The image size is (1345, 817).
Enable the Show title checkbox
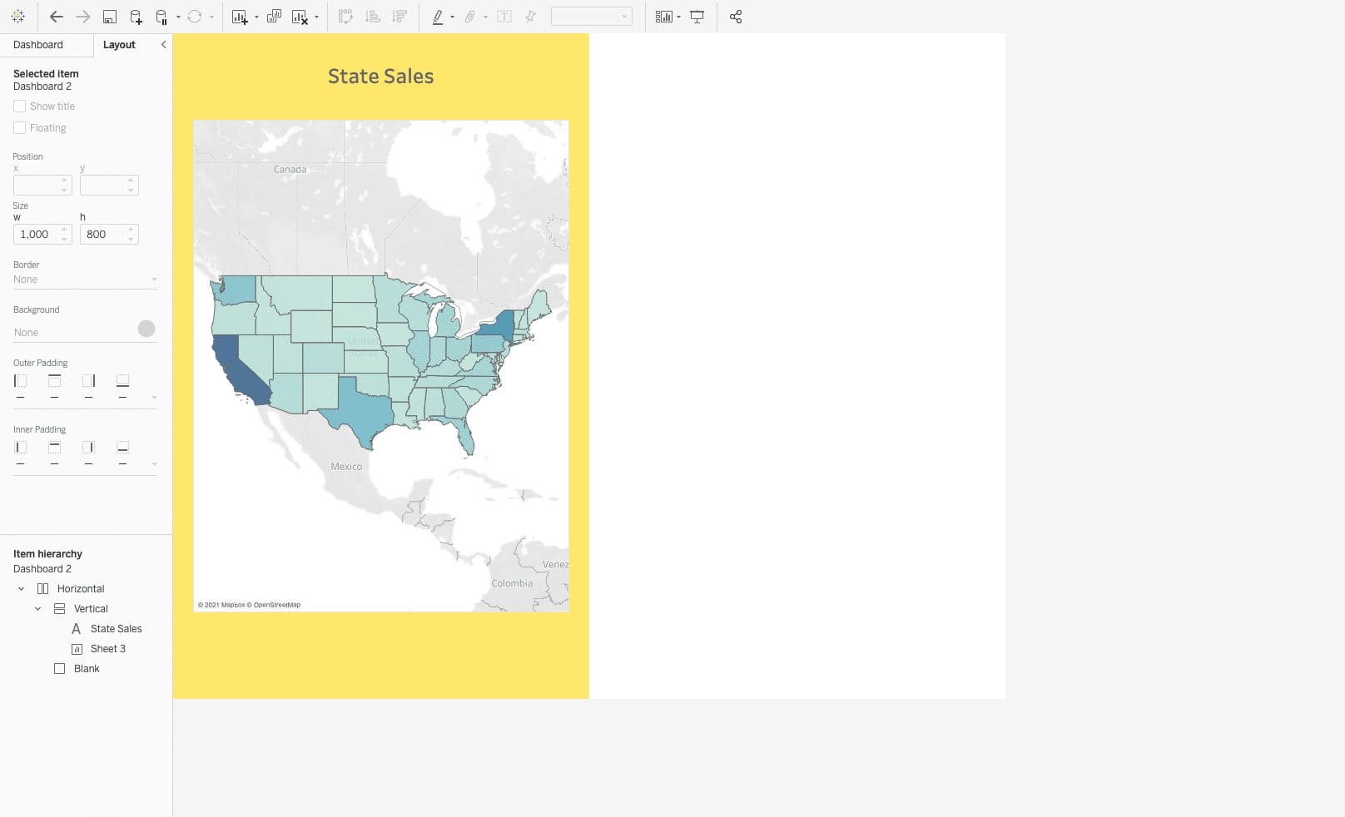[20, 106]
